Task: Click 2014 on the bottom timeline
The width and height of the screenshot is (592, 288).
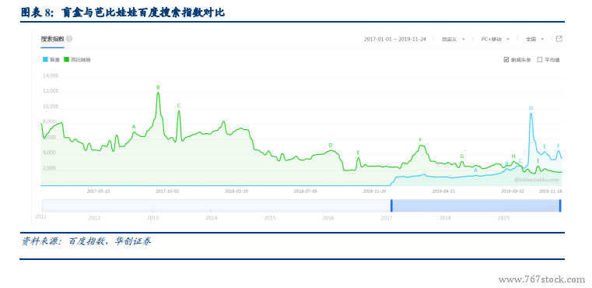Action: (212, 218)
